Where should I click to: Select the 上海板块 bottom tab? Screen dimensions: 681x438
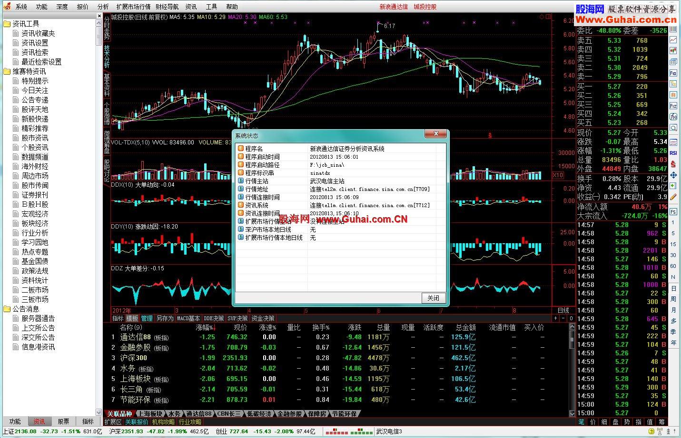[150, 414]
